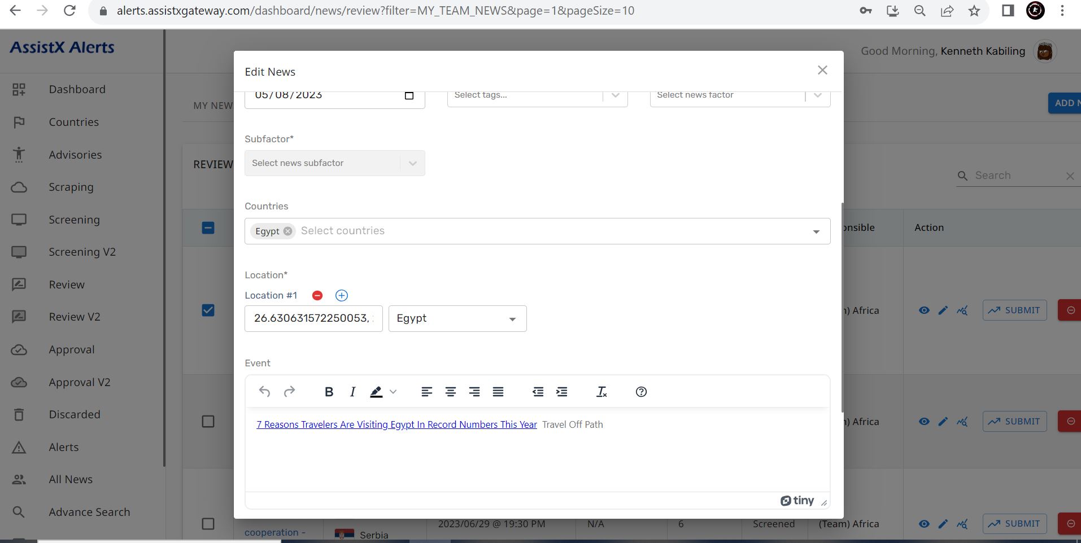The width and height of the screenshot is (1081, 543).
Task: Add another location with plus icon
Action: (342, 296)
